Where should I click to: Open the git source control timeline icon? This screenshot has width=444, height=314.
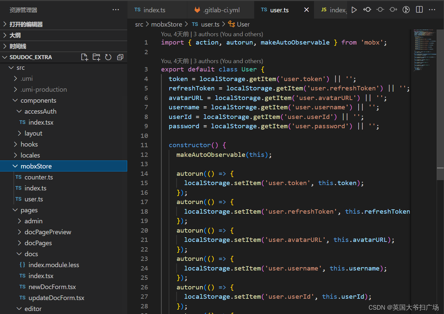coord(406,10)
